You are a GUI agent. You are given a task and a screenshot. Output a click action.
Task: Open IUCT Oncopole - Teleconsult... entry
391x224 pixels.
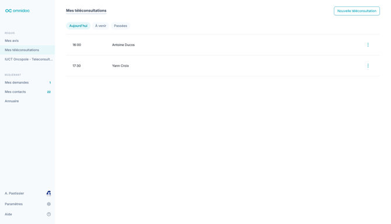click(27, 60)
